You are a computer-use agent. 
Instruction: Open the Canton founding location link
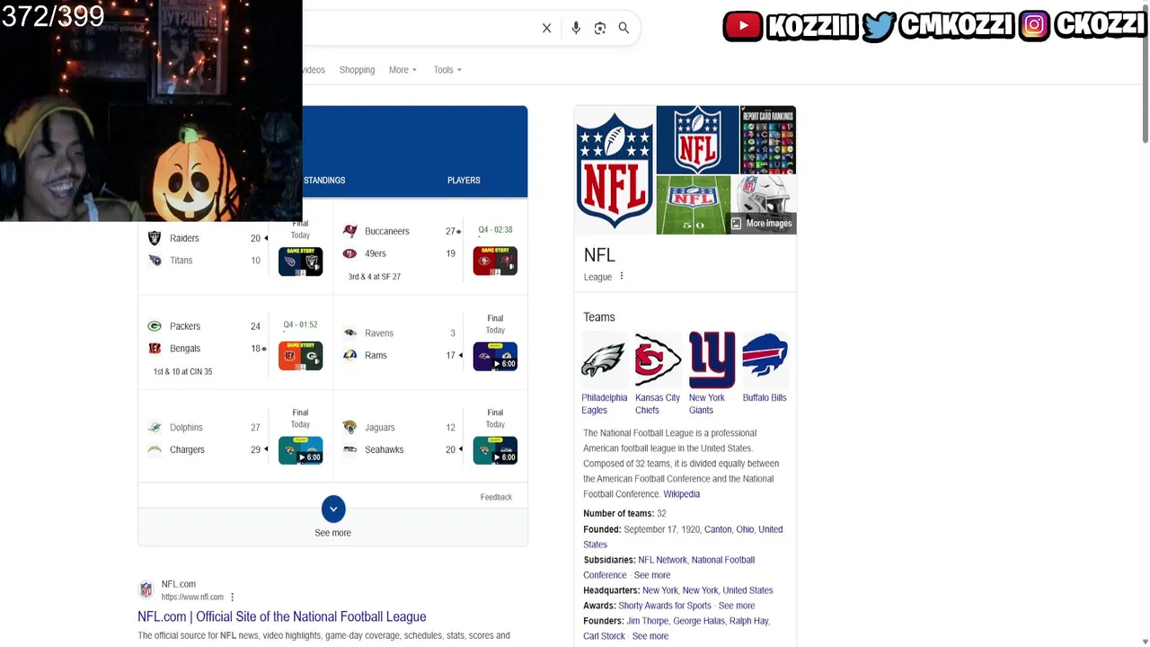click(718, 529)
